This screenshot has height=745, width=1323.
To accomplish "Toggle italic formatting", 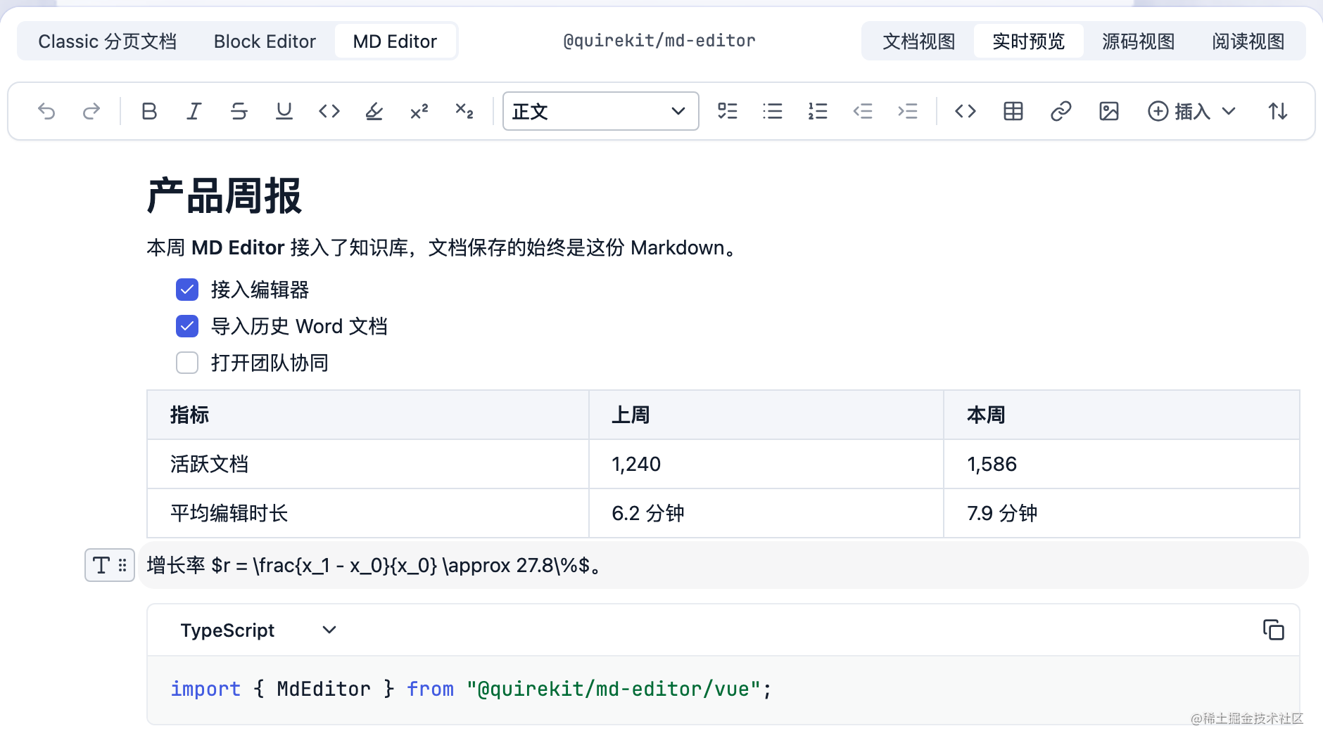I will click(194, 111).
